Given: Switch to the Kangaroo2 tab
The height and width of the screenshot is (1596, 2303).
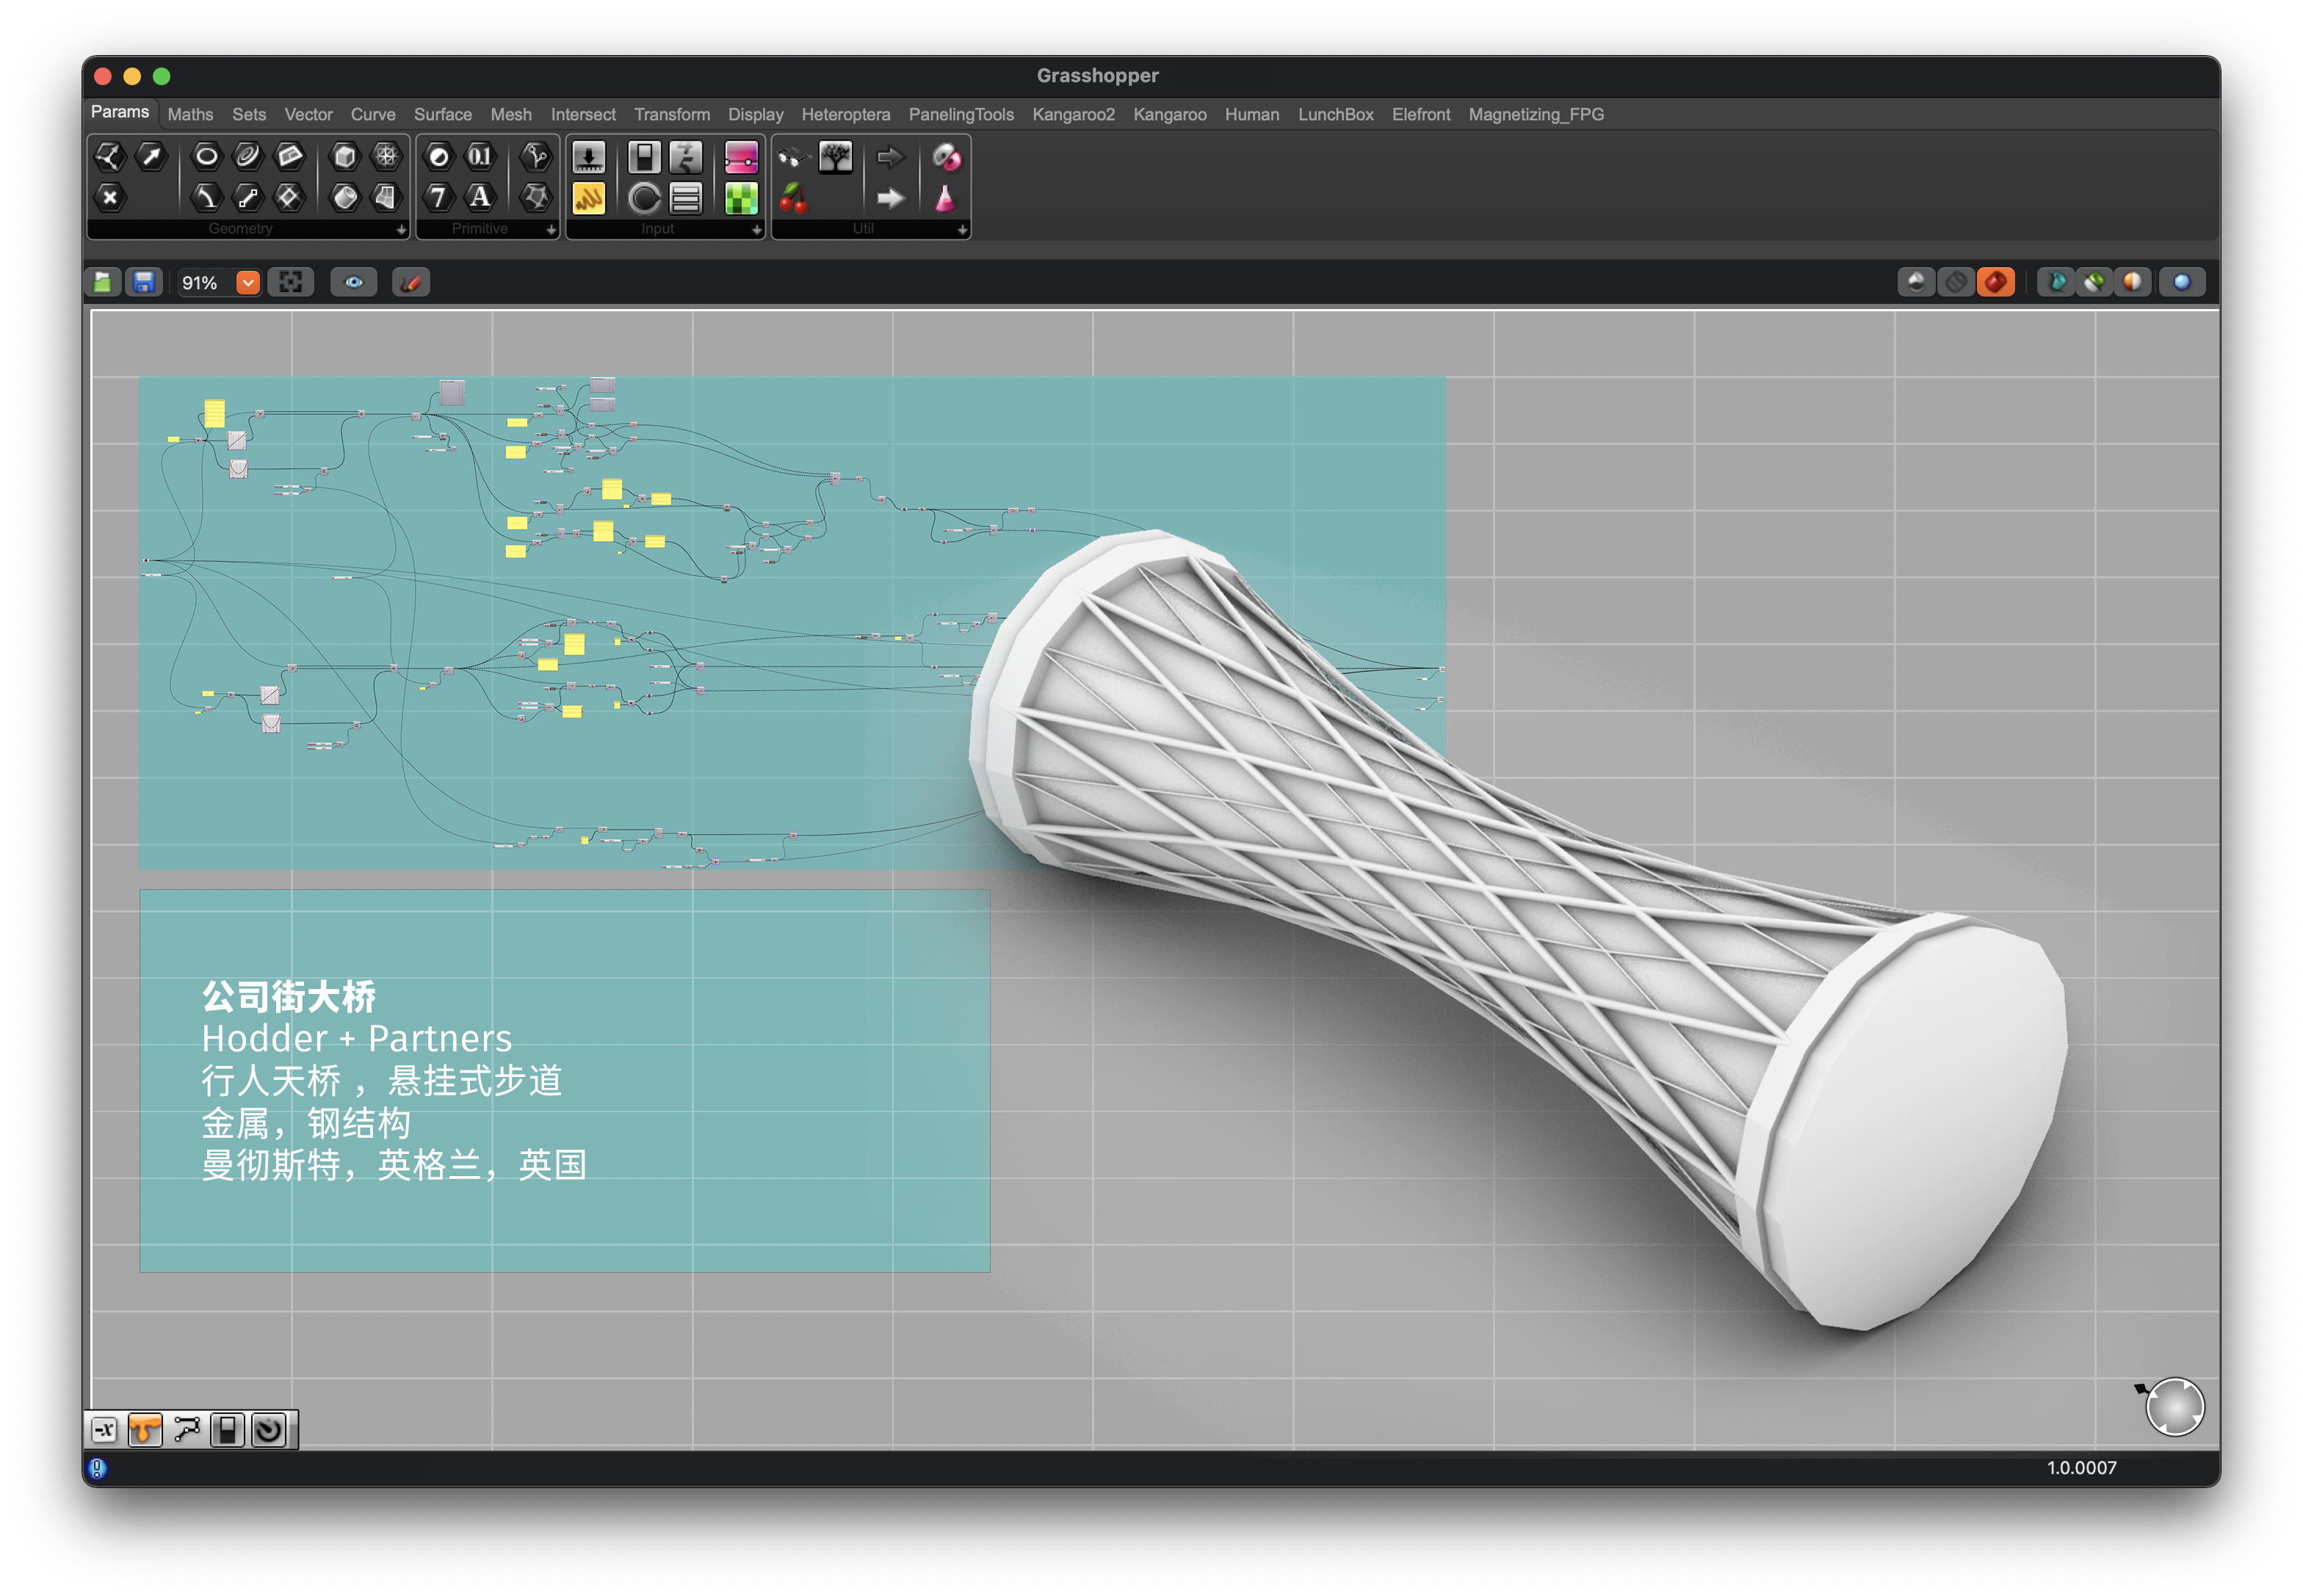Looking at the screenshot, I should point(1072,115).
